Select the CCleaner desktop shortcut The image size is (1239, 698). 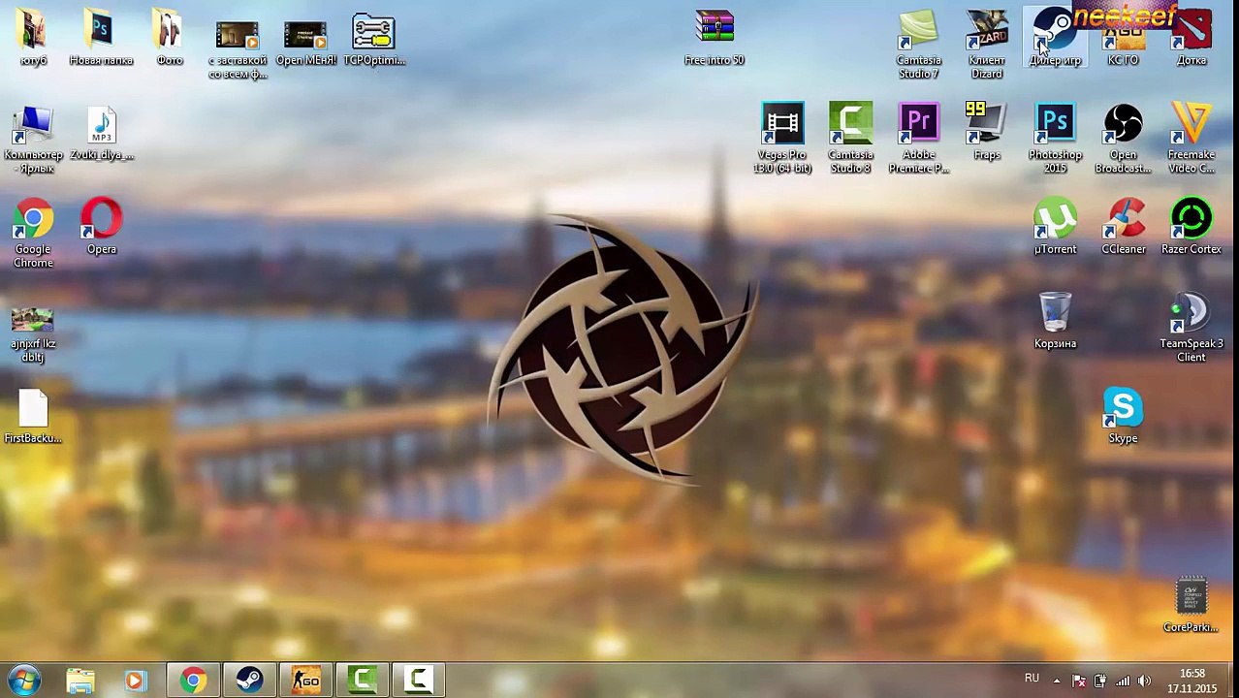click(x=1123, y=227)
